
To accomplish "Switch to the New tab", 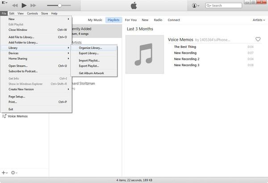I will point(145,20).
